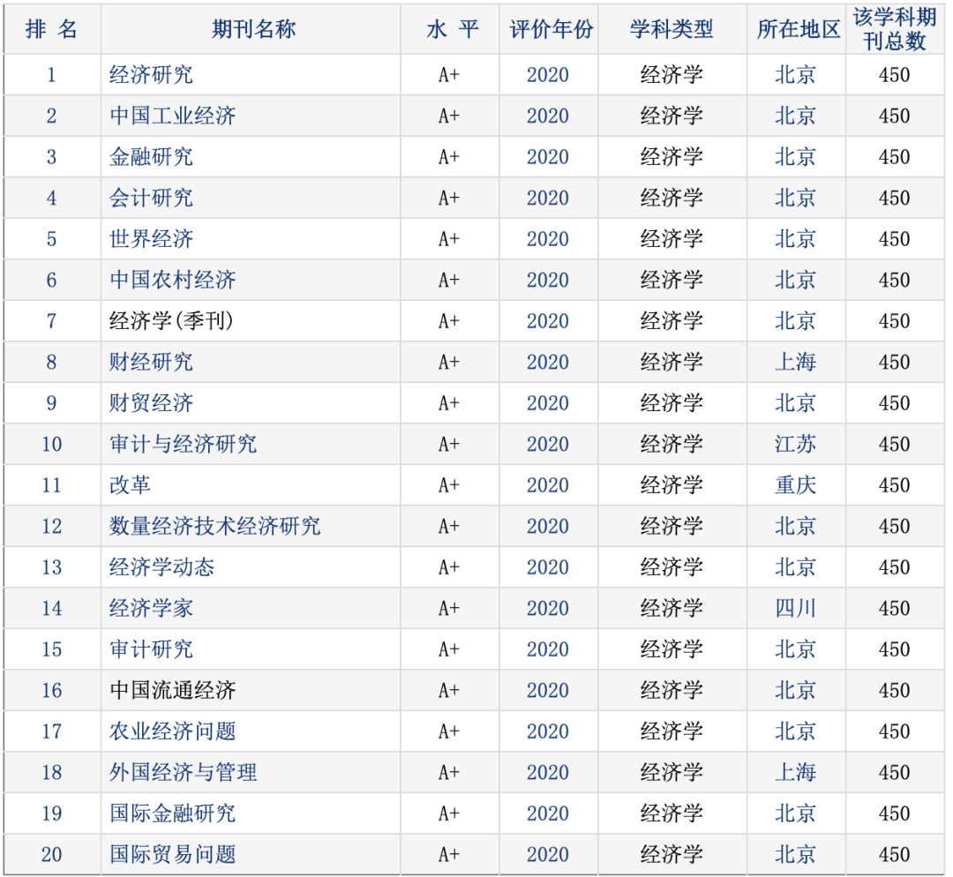Open the 中国工业经济 journal link

pos(173,116)
